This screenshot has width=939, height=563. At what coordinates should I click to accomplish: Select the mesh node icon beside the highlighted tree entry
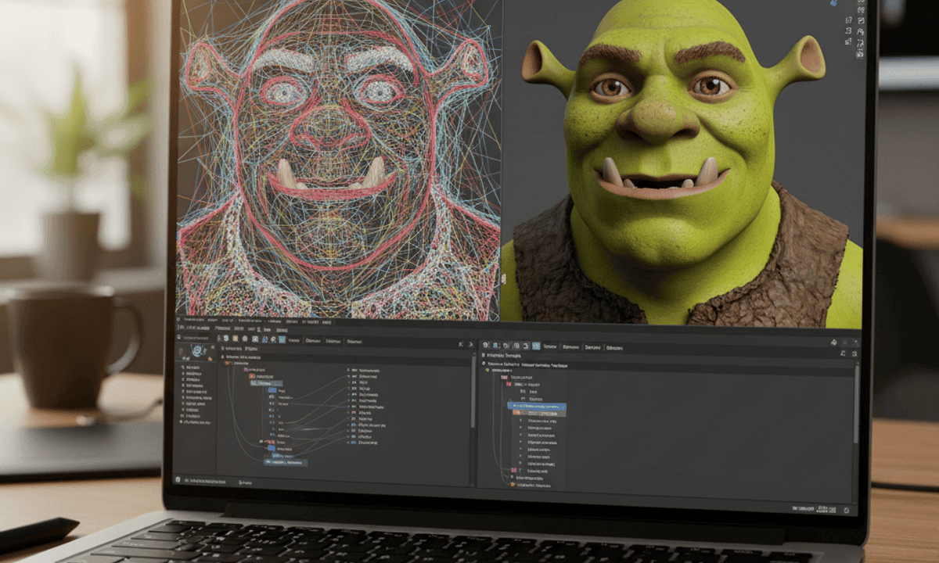click(516, 413)
